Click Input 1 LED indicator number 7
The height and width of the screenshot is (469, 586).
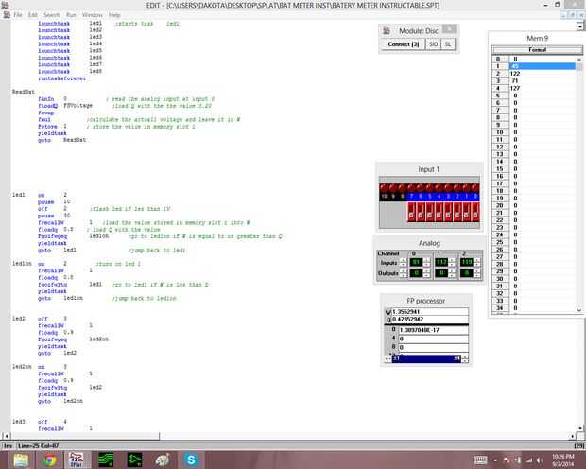(411, 188)
